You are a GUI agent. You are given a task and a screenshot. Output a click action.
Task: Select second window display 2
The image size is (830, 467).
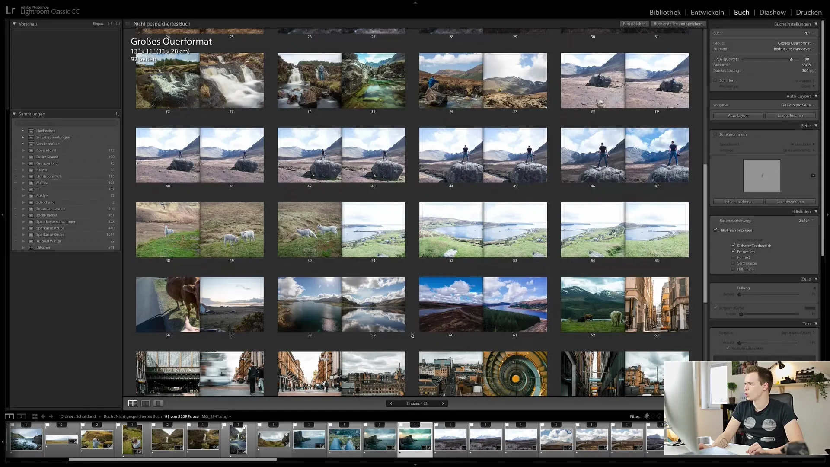point(21,416)
